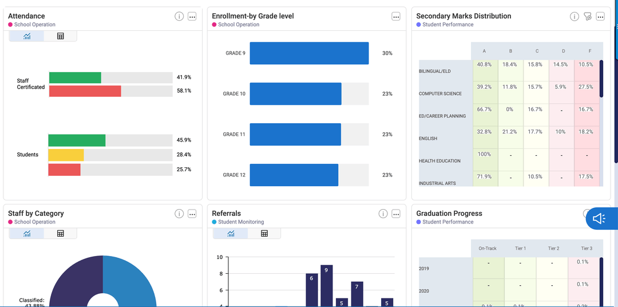
Task: Switch Attendance to chart view
Action: click(27, 36)
